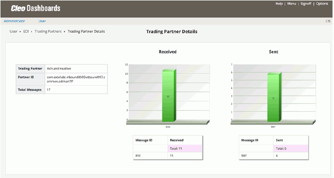The width and height of the screenshot is (334, 178).
Task: Click the green 850 bar in Received chart
Action: pos(169,95)
